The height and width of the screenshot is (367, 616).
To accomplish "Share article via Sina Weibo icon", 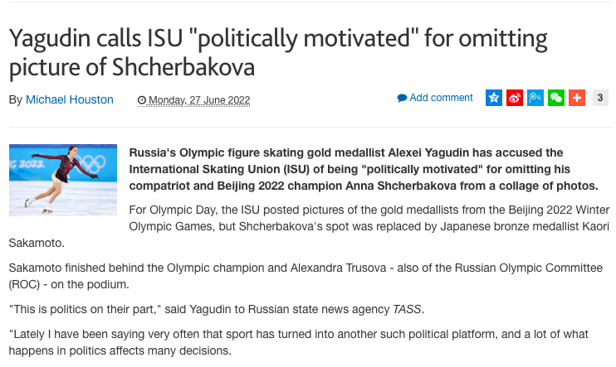I will coord(515,98).
